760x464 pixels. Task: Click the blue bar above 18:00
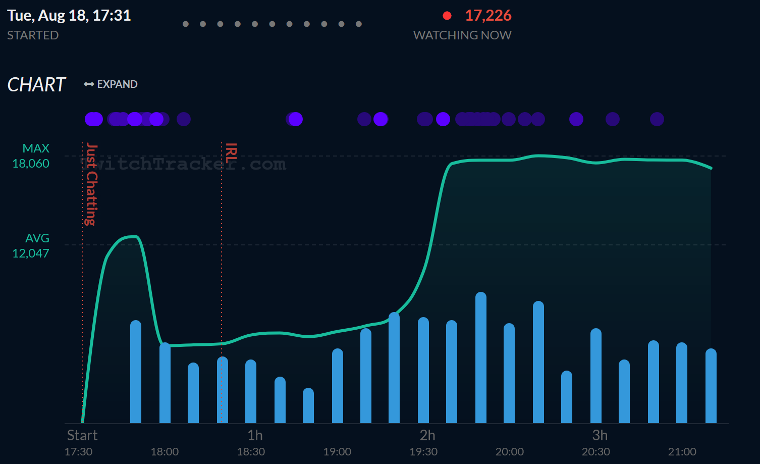165,383
